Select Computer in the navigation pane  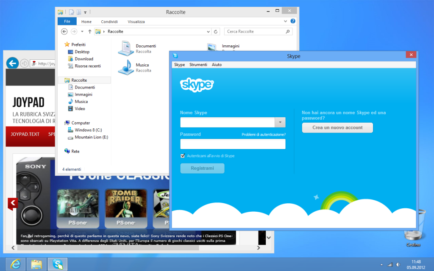[77, 123]
